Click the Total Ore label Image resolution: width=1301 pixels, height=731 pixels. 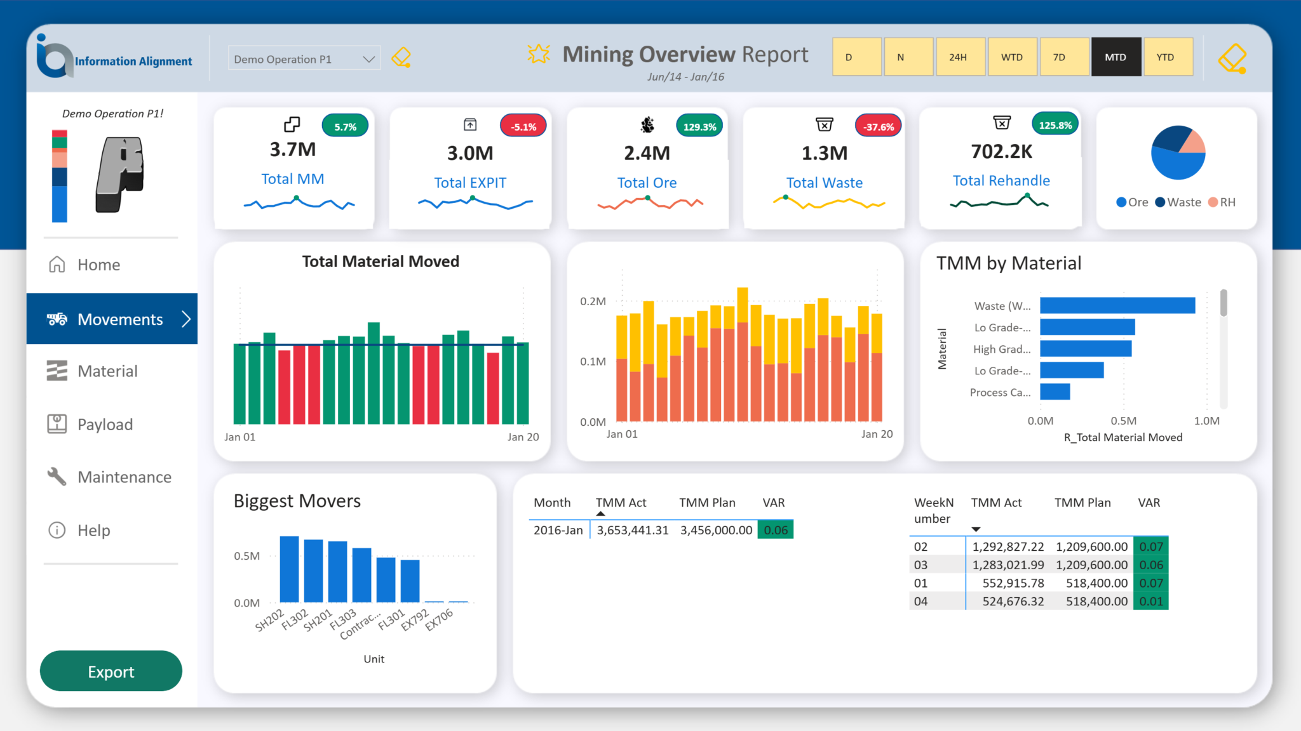coord(647,183)
